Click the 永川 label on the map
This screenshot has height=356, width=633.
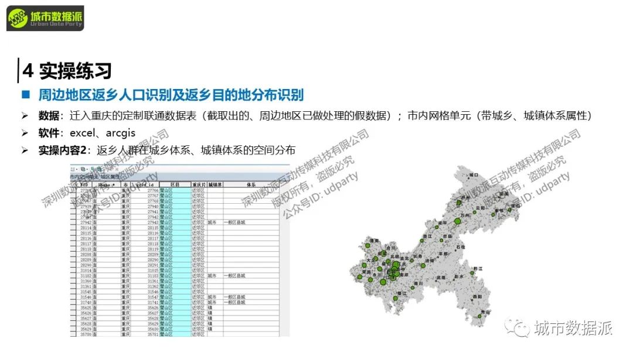coord(377,275)
